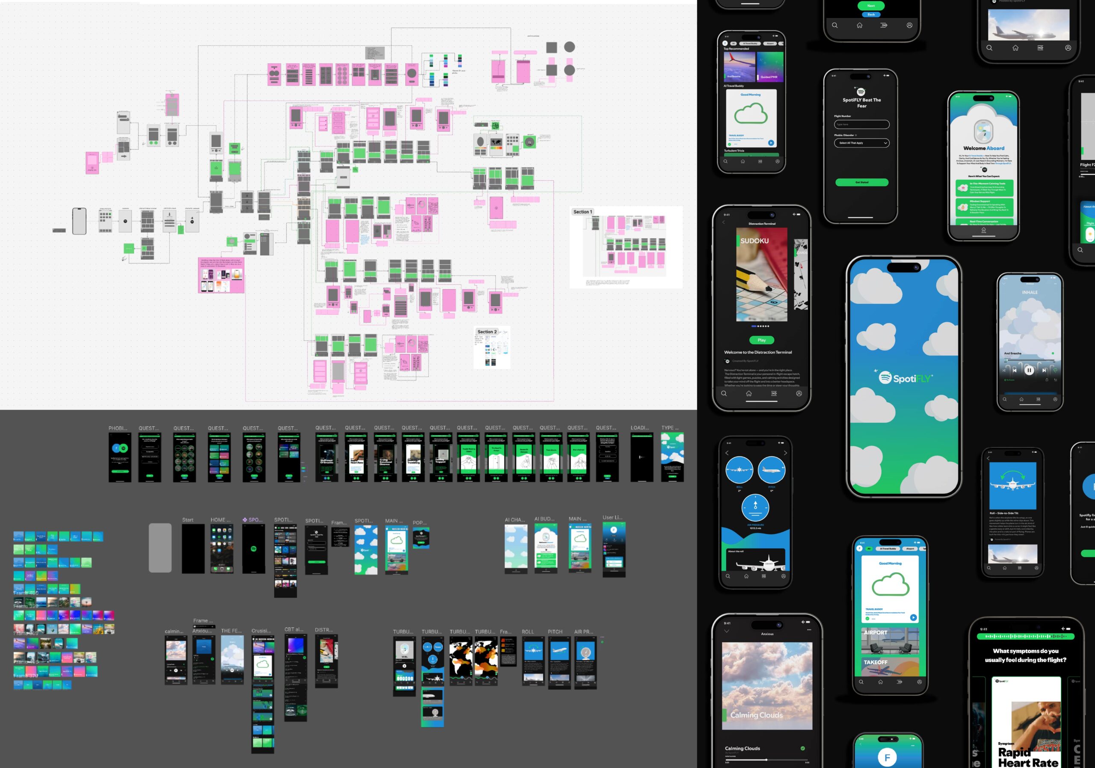The image size is (1095, 768).
Task: Open the profile icon in the Roll and Pitch phone
Action: (783, 576)
